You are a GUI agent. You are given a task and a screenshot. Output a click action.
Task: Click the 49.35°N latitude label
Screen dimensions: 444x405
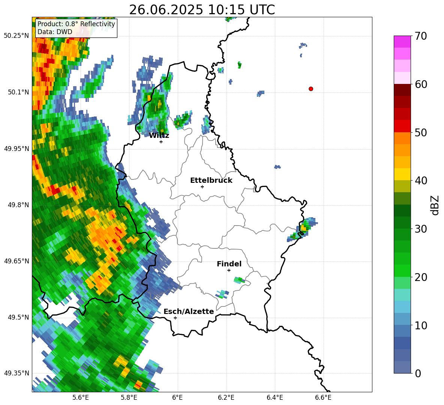(x=16, y=373)
